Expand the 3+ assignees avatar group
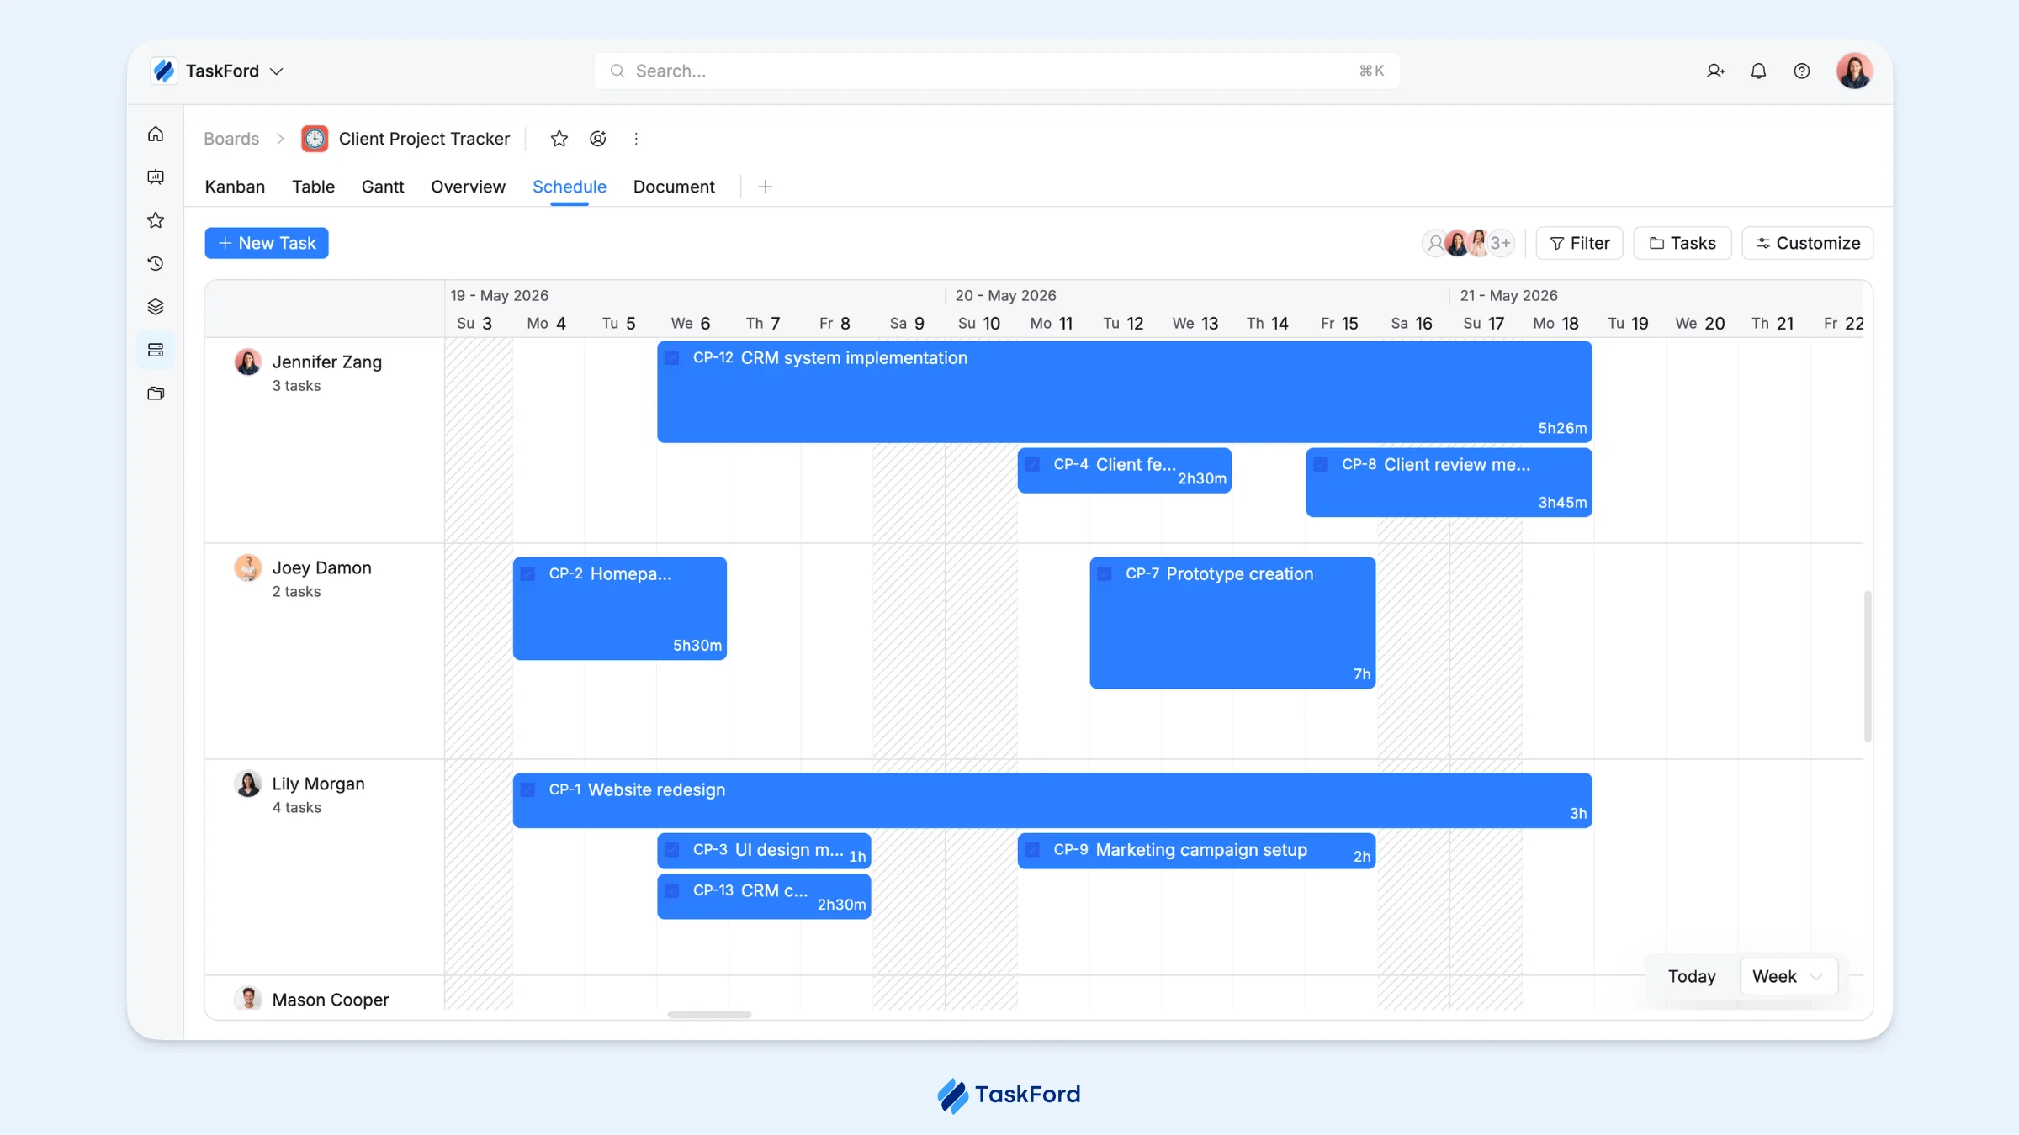Image resolution: width=2019 pixels, height=1135 pixels. (x=1500, y=243)
